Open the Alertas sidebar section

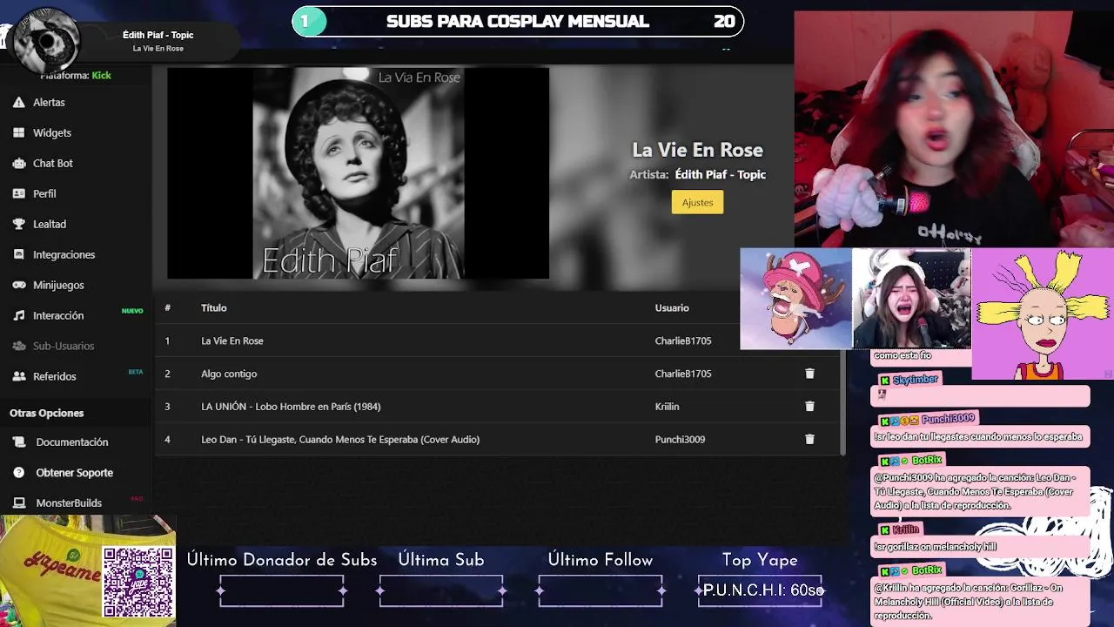point(49,102)
